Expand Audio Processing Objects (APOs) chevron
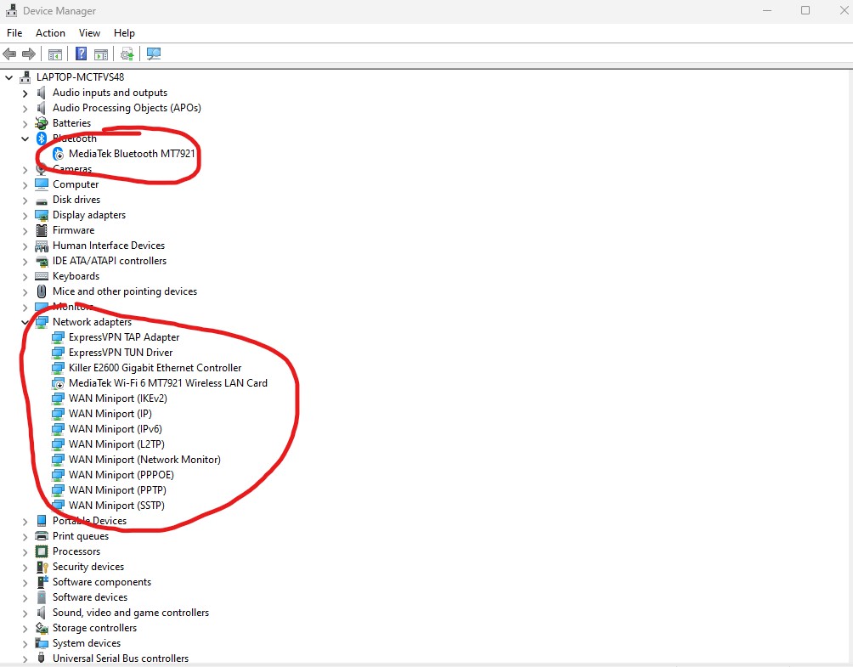Screen dimensions: 853x667 [x=25, y=108]
